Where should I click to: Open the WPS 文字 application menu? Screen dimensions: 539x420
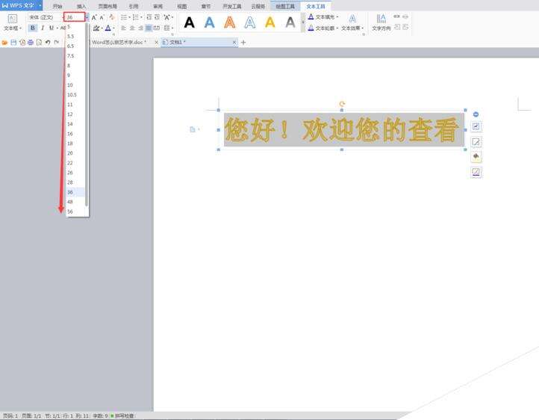point(22,5)
